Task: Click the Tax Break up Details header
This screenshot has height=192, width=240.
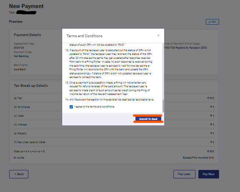Action: 31,86
